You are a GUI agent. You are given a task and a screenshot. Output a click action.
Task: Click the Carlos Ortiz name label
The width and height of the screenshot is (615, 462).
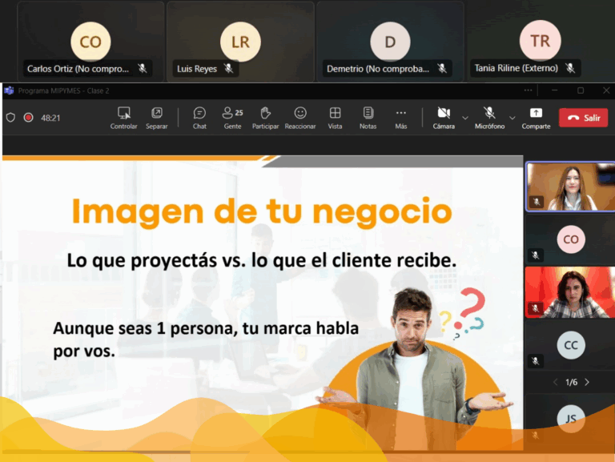[x=78, y=69]
